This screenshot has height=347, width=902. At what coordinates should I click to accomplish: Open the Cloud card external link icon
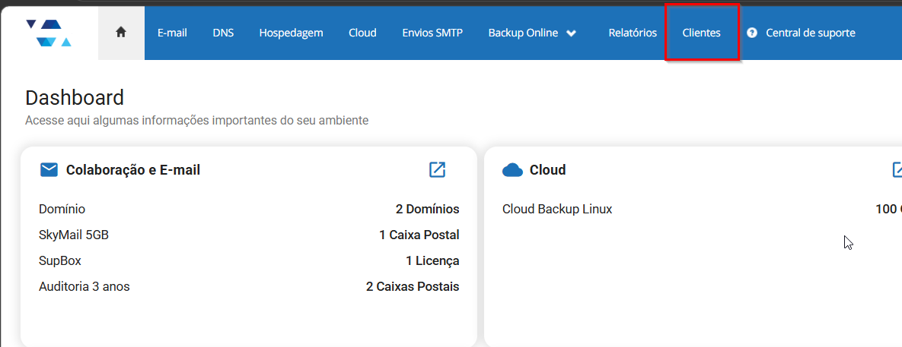click(x=897, y=169)
